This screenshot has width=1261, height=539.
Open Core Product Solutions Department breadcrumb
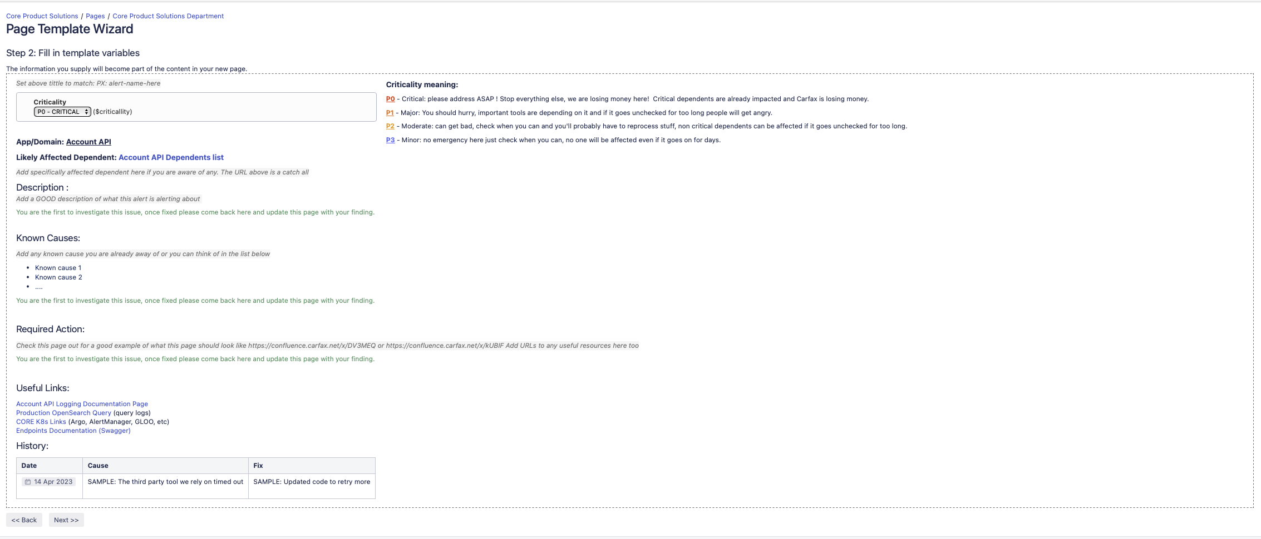tap(168, 16)
